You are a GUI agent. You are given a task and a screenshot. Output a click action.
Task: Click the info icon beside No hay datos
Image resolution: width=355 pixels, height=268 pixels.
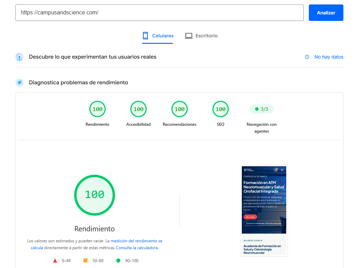click(x=307, y=57)
